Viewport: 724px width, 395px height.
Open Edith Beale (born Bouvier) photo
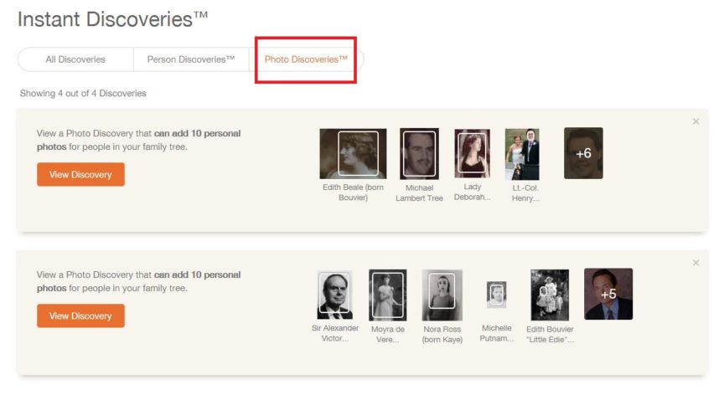(353, 154)
